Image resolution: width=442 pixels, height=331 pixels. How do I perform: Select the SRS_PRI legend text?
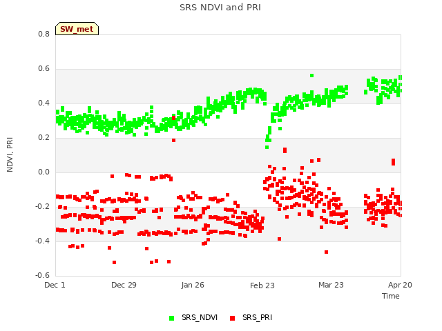[x=257, y=317]
